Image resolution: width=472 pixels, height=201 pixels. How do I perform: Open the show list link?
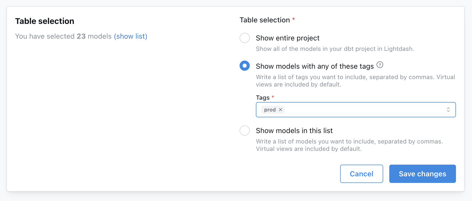(130, 36)
